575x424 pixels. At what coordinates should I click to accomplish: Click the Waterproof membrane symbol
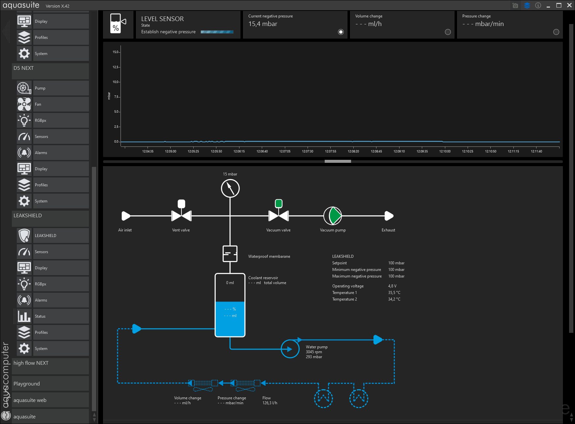click(230, 254)
